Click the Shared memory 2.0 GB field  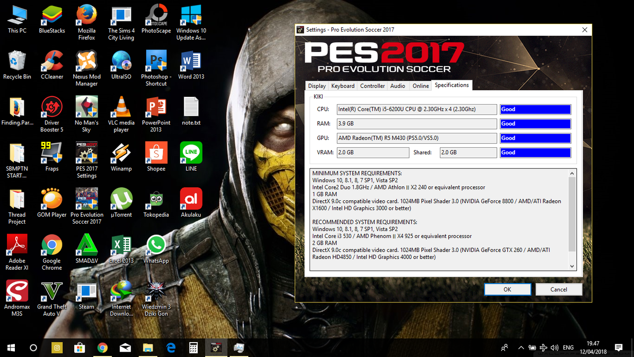pyautogui.click(x=468, y=153)
